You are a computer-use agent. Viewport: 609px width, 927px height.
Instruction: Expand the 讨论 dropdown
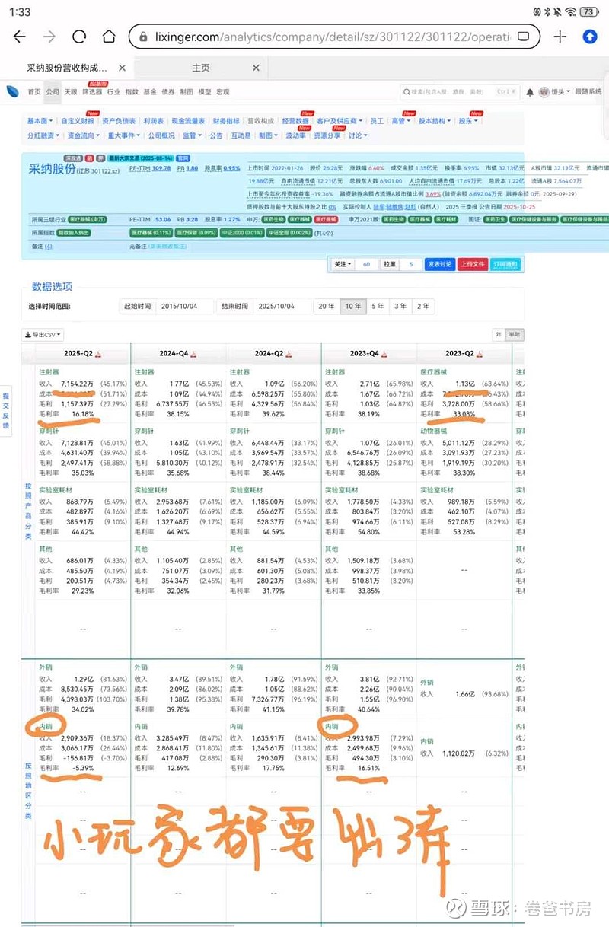pos(357,135)
